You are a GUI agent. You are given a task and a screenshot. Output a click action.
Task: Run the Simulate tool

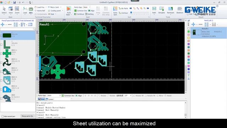[x=161, y=10]
